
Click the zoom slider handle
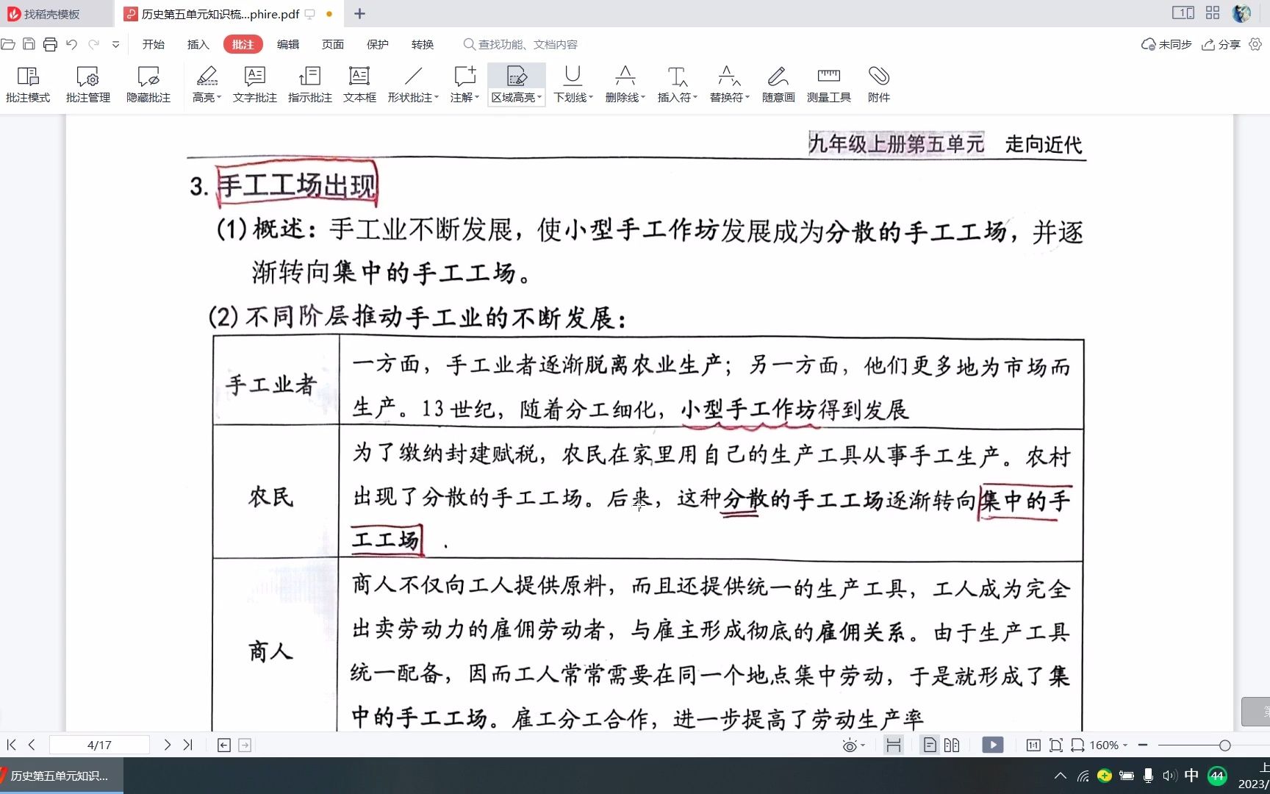tap(1224, 745)
